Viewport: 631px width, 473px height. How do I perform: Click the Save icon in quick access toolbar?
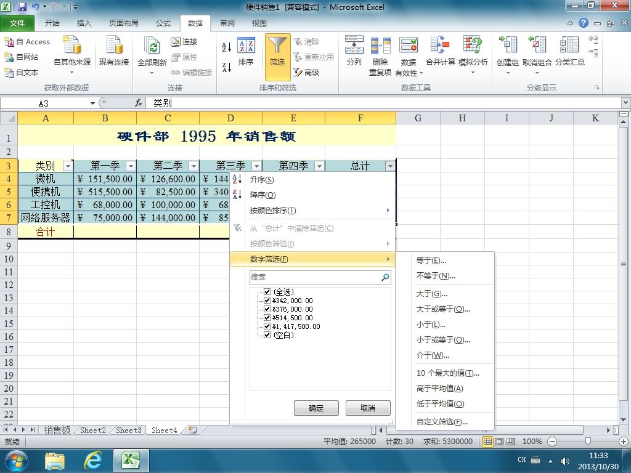(22, 7)
